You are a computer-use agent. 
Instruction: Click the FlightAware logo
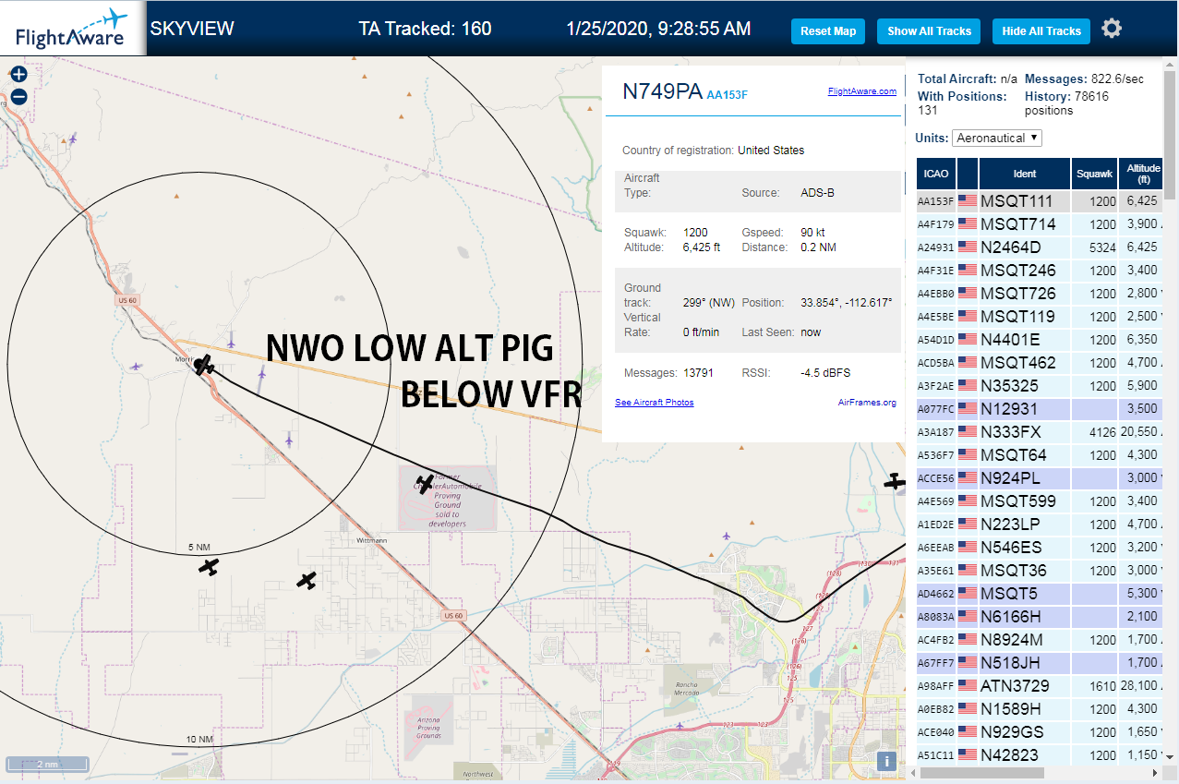coord(72,29)
